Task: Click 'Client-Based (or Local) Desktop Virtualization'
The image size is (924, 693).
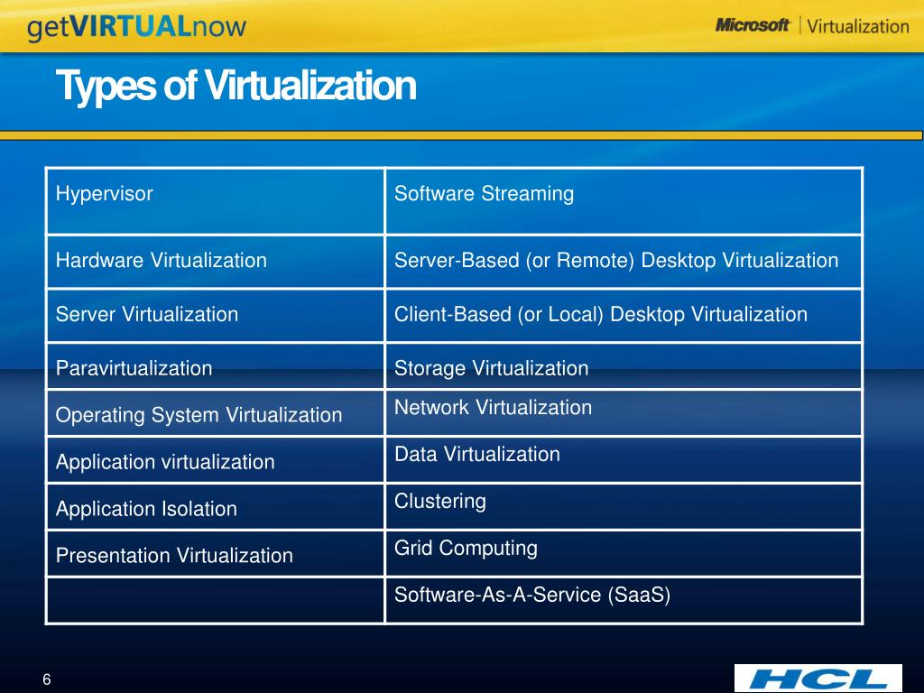Action: [624, 315]
